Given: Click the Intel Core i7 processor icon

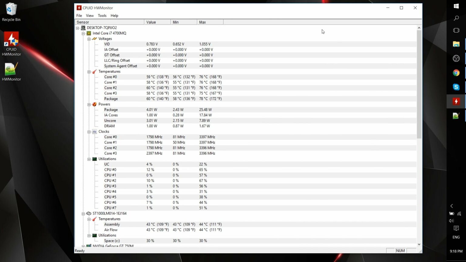Looking at the screenshot, I should point(89,33).
